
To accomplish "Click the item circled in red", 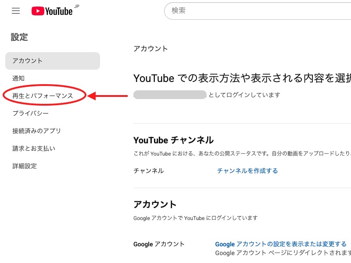I will pos(42,95).
